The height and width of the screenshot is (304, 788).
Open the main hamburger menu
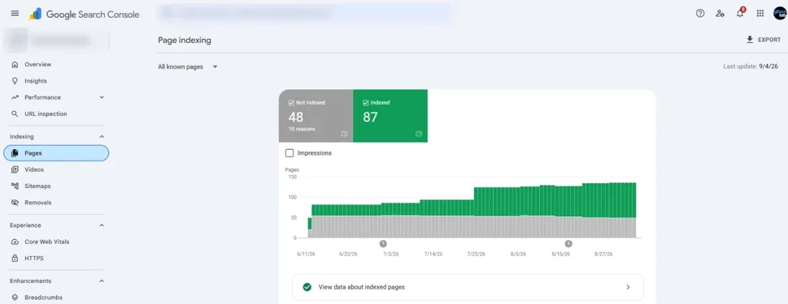15,14
